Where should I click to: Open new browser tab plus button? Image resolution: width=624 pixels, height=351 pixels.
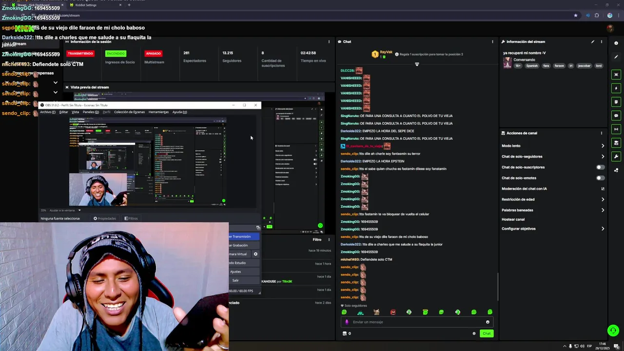129,5
